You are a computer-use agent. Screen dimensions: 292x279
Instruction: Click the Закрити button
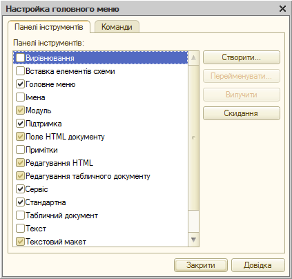pos(201,265)
